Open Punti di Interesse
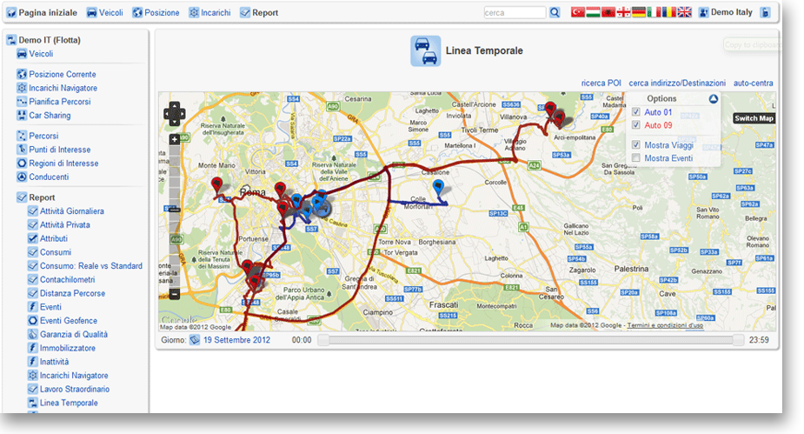This screenshot has height=434, width=804. point(54,150)
